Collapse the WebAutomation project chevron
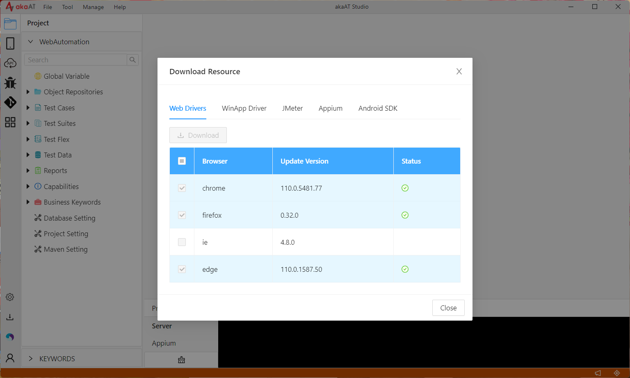Viewport: 630px width, 378px height. pos(30,42)
